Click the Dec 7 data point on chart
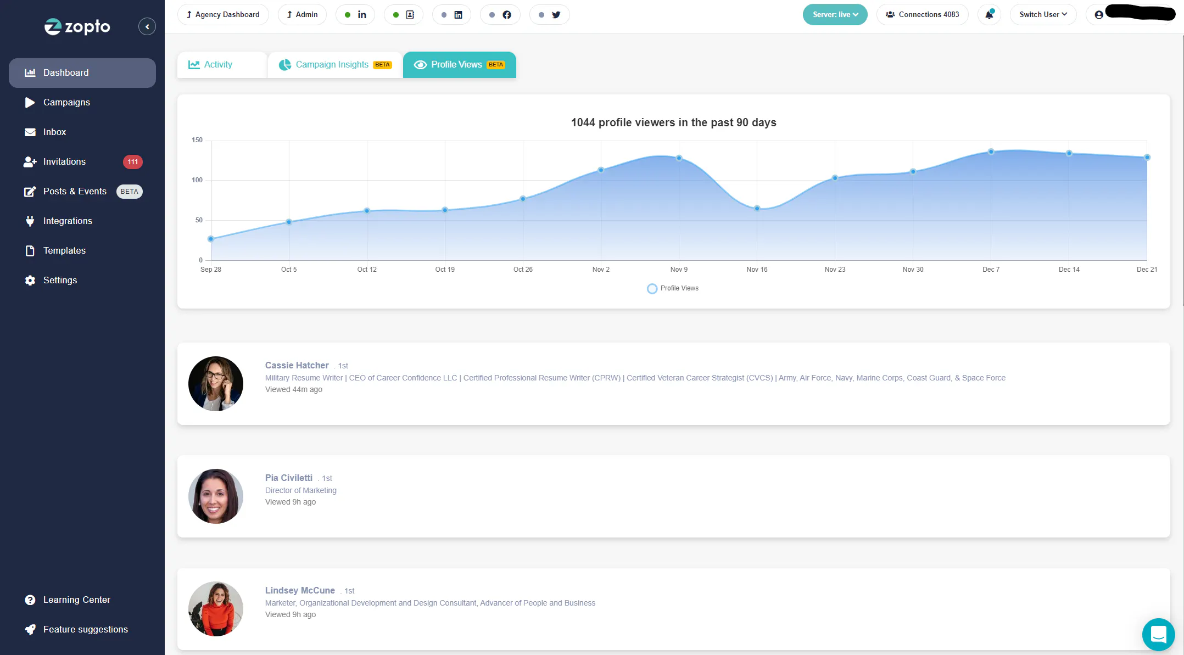The image size is (1184, 655). pos(991,152)
